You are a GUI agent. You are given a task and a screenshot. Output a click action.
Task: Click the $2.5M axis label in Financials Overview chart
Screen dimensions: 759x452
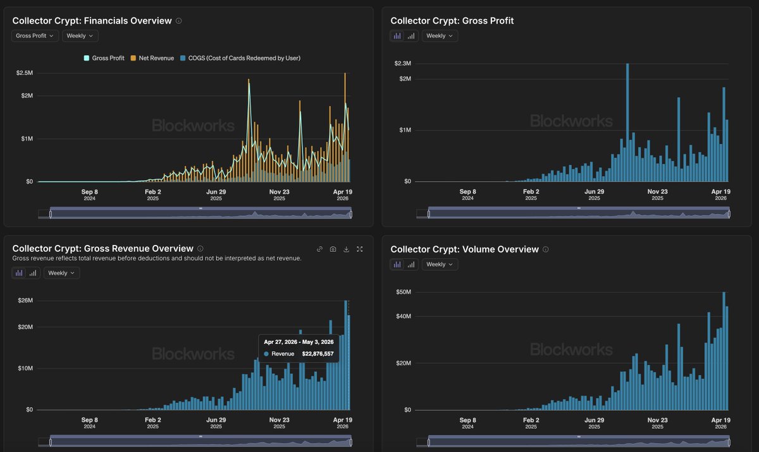click(x=25, y=73)
